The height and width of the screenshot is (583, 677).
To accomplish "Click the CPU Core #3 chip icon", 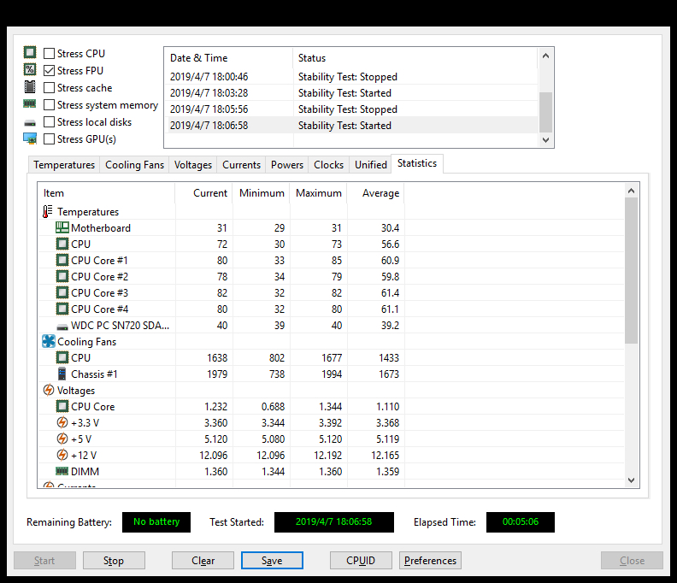I will pyautogui.click(x=62, y=293).
